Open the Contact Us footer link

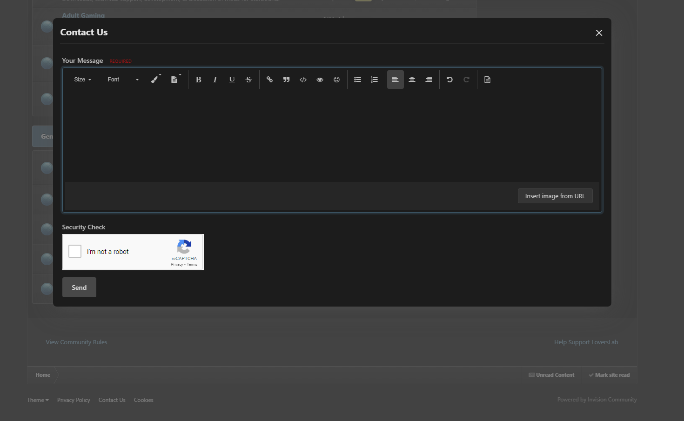click(x=112, y=400)
